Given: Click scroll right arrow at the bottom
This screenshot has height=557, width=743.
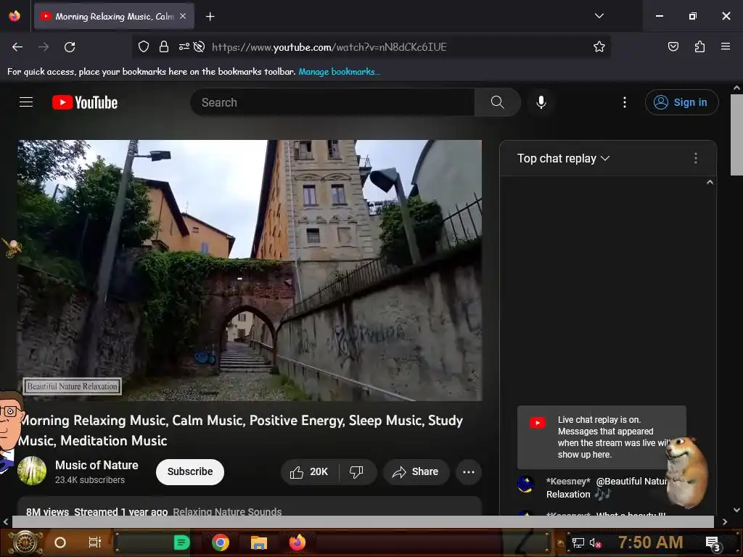Looking at the screenshot, I should 725,521.
